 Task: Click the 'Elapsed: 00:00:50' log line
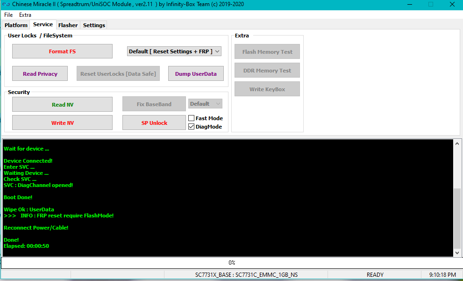[x=26, y=246]
